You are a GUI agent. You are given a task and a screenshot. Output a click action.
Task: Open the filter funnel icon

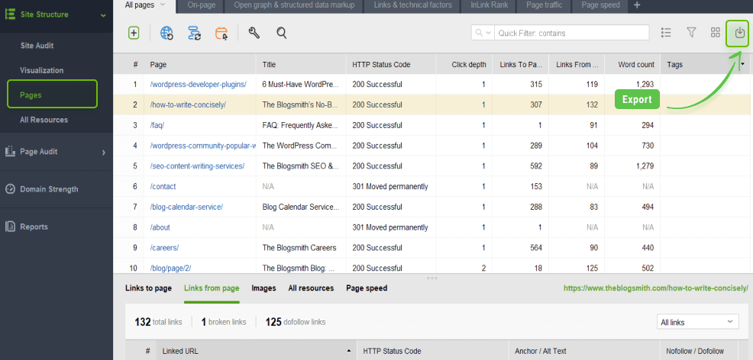pos(691,33)
